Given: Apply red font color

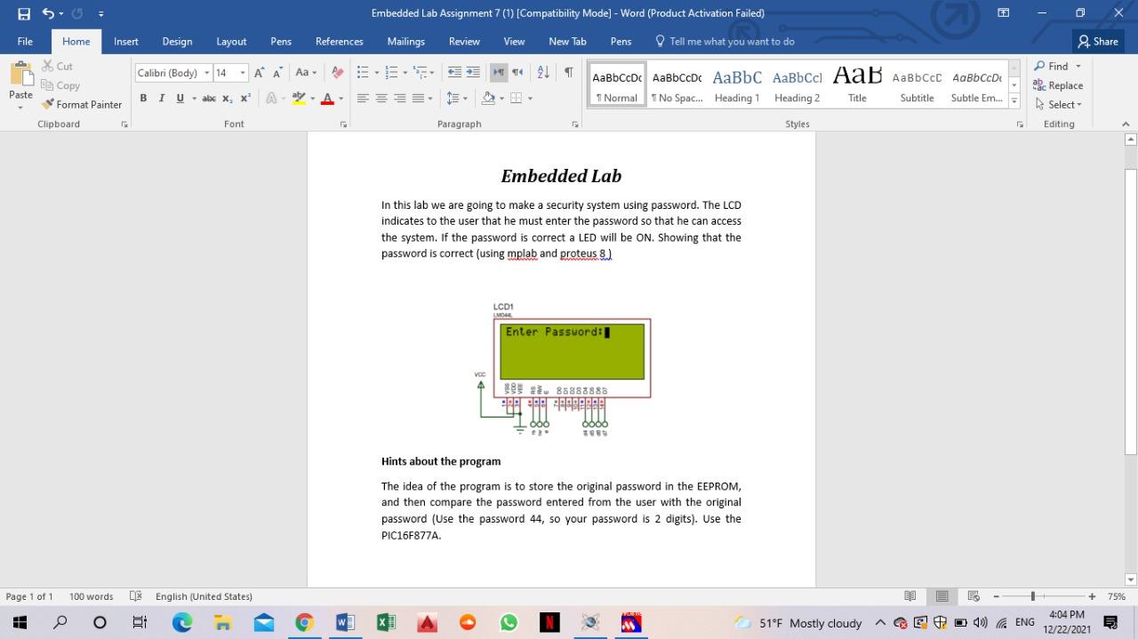Looking at the screenshot, I should [x=327, y=98].
